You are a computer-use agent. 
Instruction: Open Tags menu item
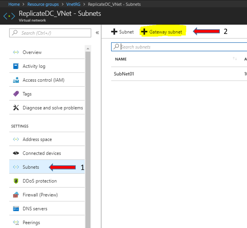click(47, 94)
